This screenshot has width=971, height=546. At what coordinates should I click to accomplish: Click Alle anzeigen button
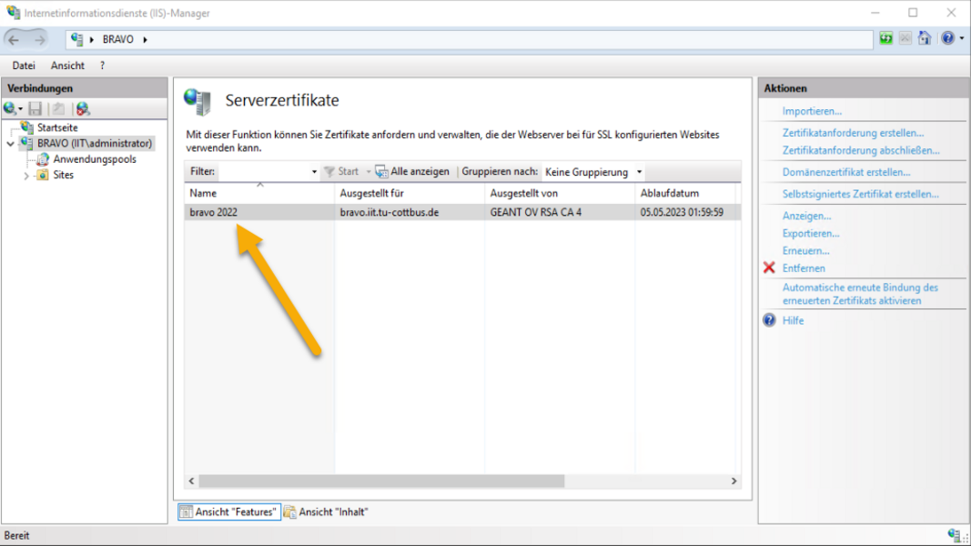tap(412, 172)
